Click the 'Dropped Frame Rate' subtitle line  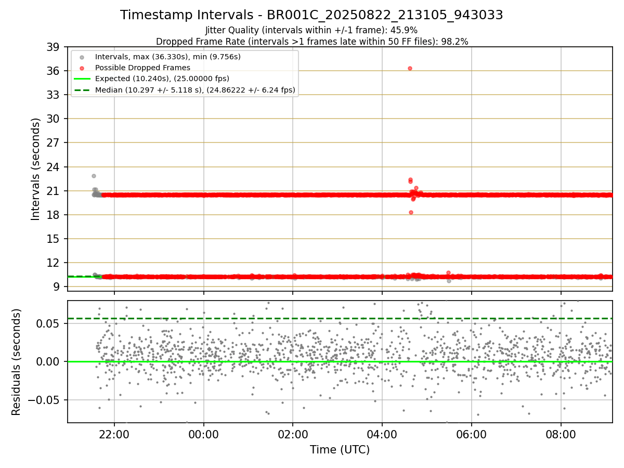pos(311,42)
